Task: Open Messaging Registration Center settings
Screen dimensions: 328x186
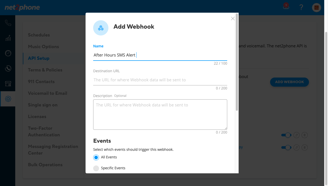Action: 53,150
